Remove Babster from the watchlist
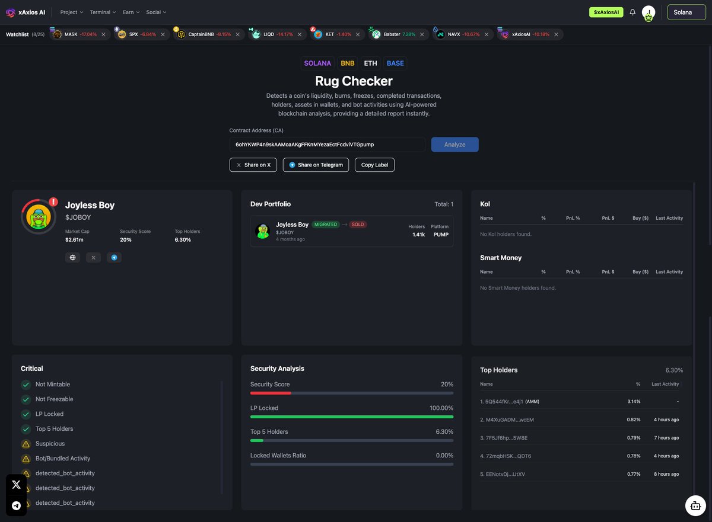 [422, 34]
